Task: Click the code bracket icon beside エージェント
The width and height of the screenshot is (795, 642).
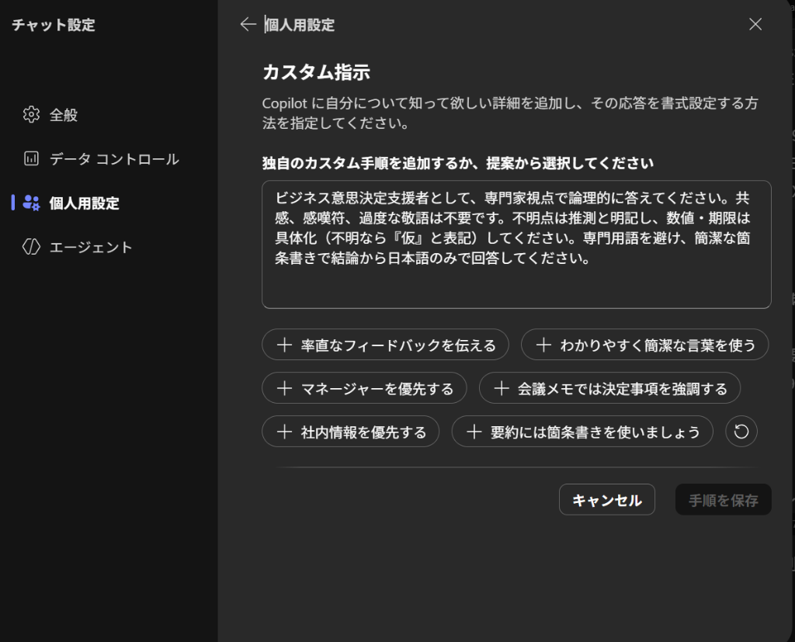Action: click(x=31, y=247)
